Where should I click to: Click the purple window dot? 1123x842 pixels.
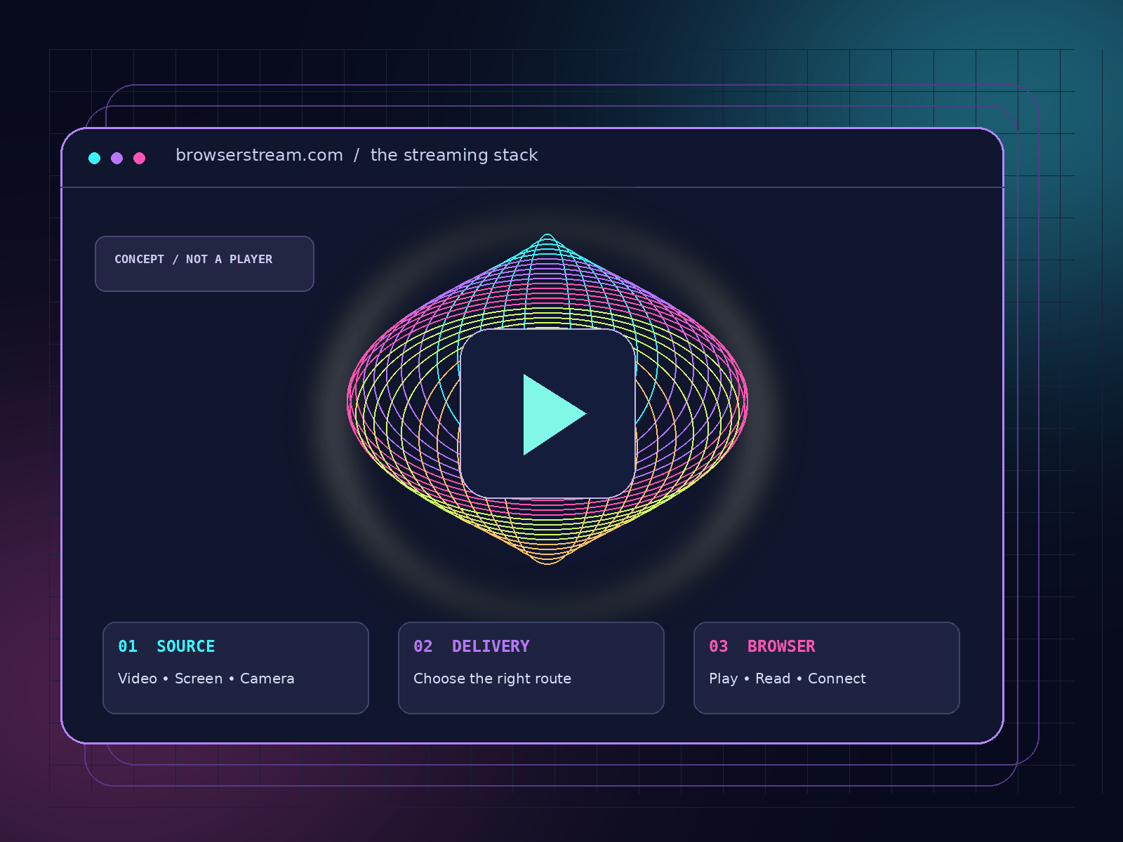tap(117, 158)
